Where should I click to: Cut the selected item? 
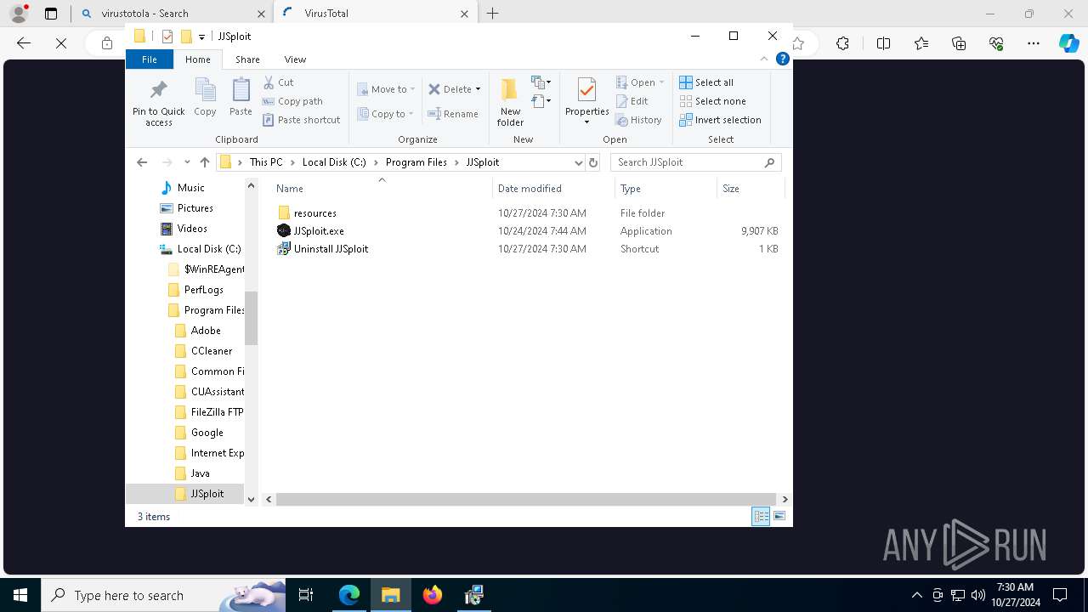279,82
